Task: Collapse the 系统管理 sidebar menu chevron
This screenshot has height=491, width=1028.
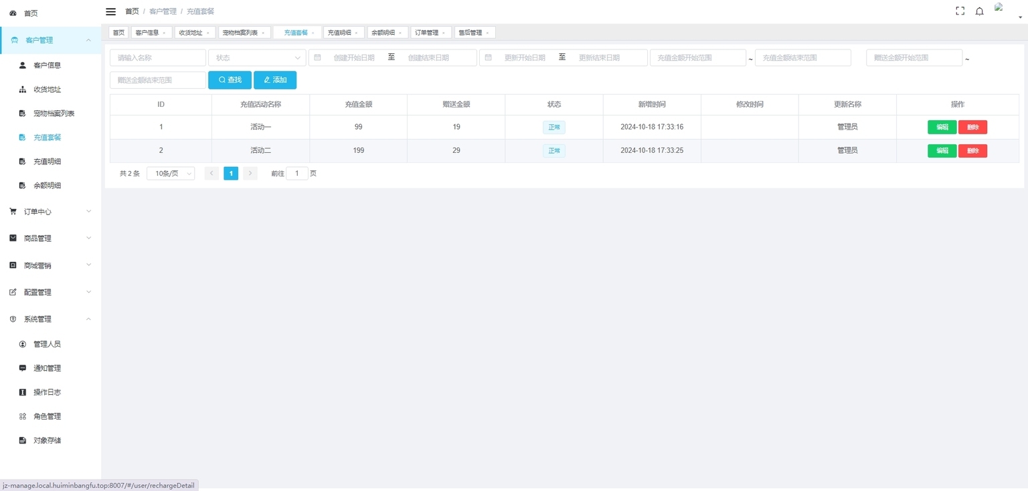Action: tap(88, 319)
